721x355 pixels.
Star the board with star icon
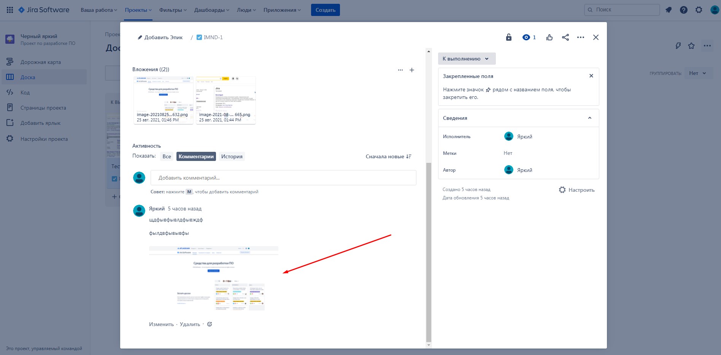[691, 46]
